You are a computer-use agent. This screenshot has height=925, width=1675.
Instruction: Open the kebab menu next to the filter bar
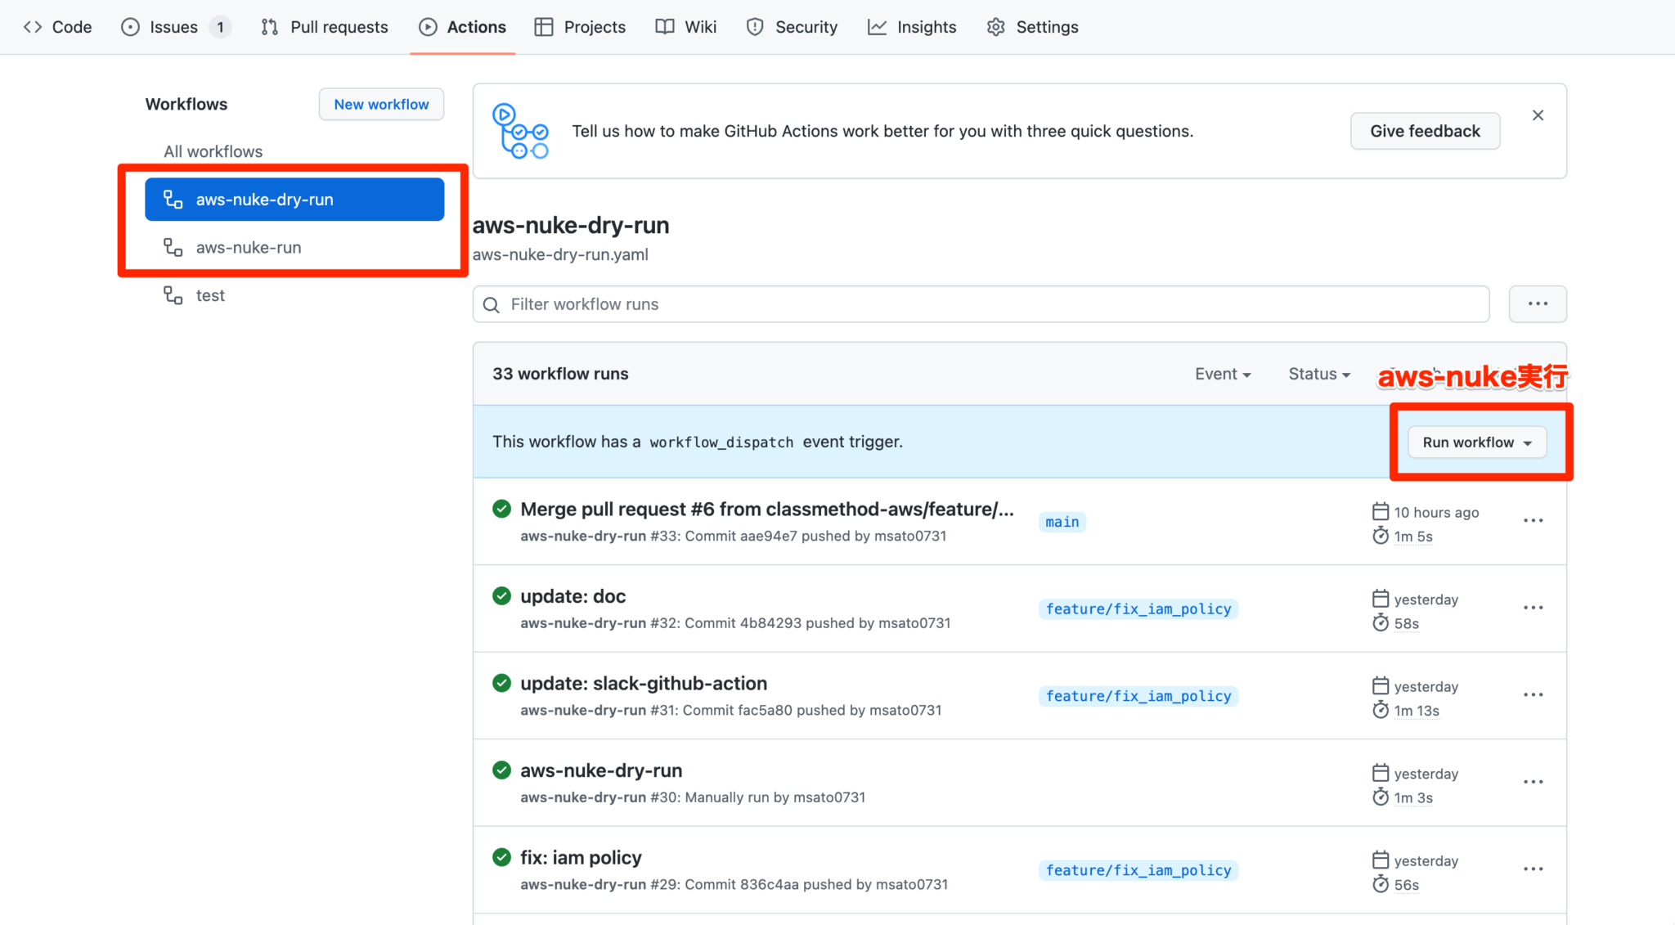[x=1538, y=303]
